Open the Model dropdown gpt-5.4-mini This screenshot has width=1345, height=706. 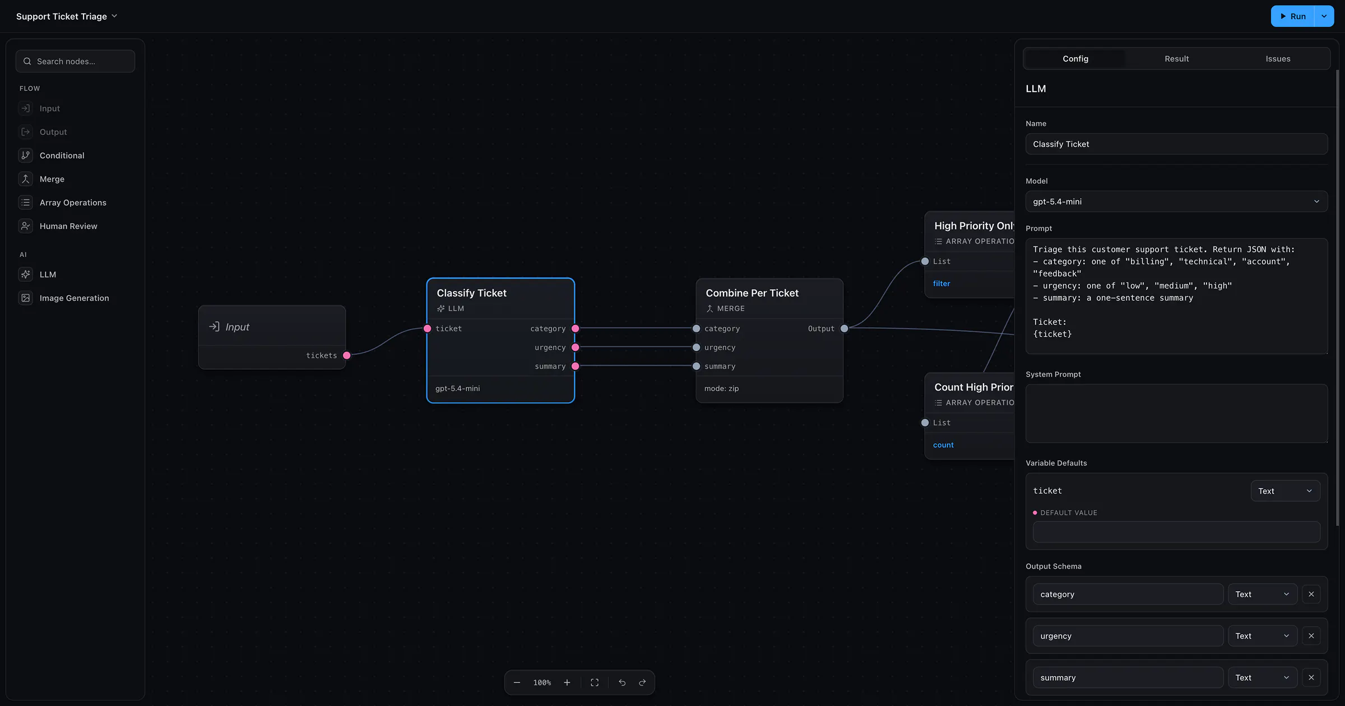click(x=1176, y=201)
